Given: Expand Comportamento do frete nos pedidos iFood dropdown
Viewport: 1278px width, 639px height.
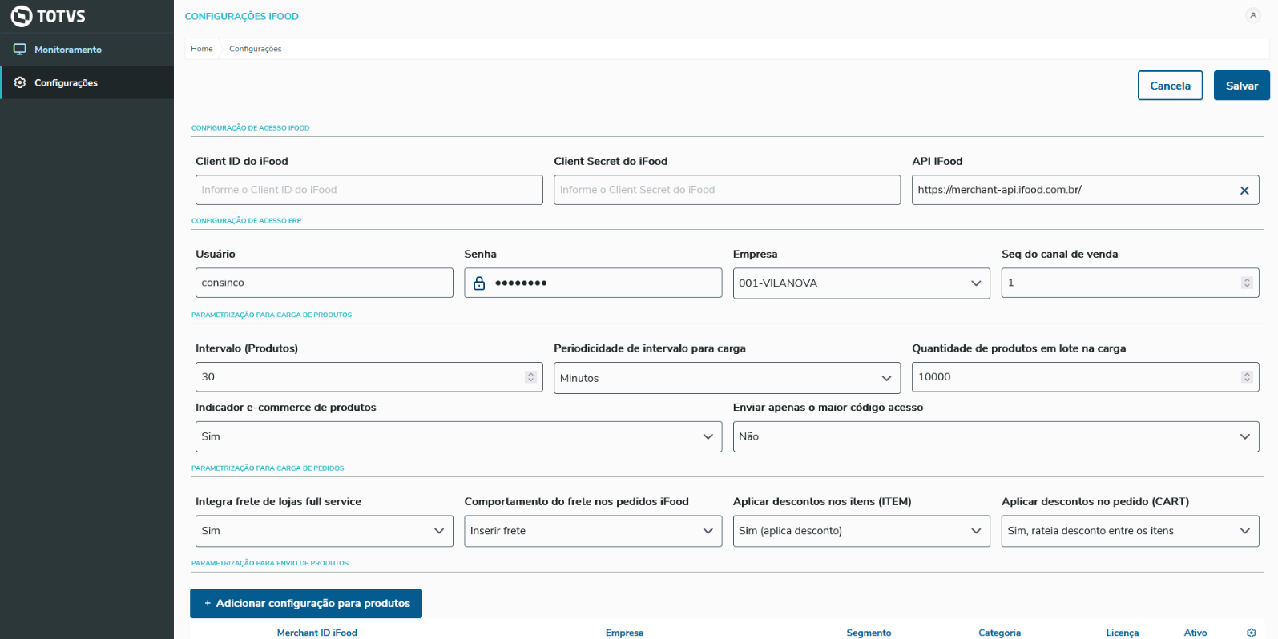Looking at the screenshot, I should (x=593, y=531).
